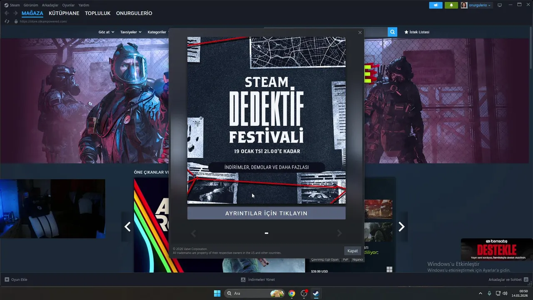Open the green notifications bell
This screenshot has height=300, width=533.
[x=451, y=5]
